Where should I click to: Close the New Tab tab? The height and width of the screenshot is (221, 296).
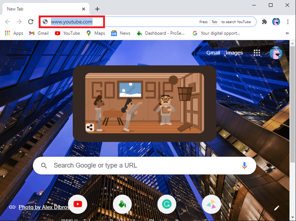point(84,9)
